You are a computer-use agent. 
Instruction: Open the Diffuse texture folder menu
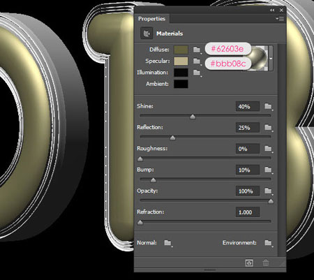[x=197, y=50]
